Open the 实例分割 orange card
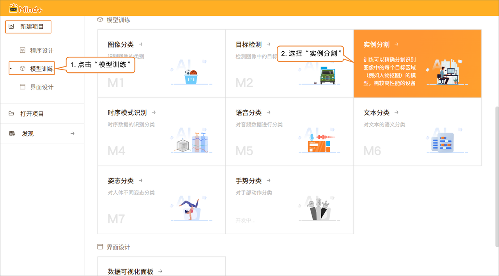The height and width of the screenshot is (276, 499). coord(417,63)
